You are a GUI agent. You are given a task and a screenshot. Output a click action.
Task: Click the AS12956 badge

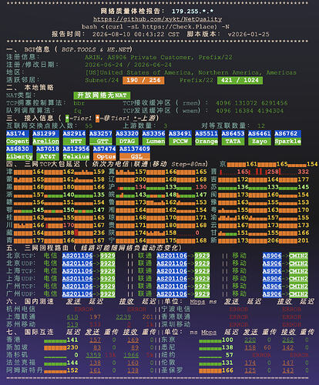point(76,149)
